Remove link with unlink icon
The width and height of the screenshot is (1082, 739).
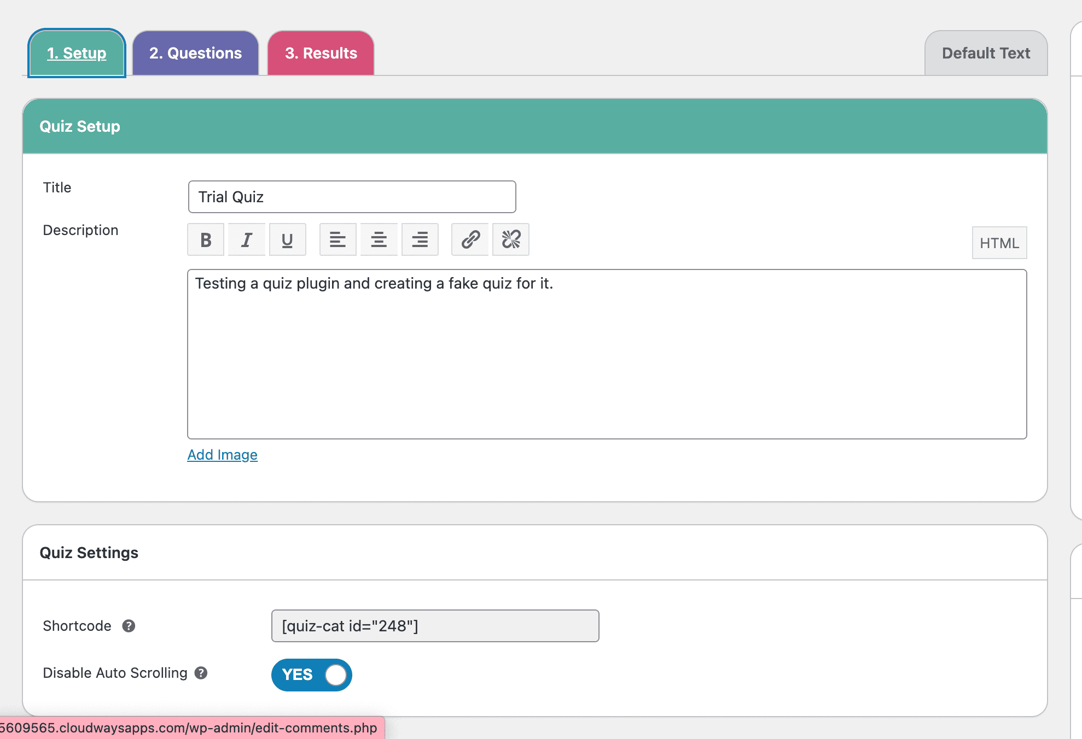511,239
